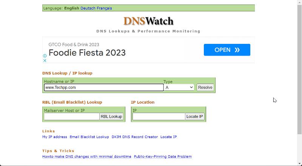Close the ad with X icon
Image resolution: width=302 pixels, height=166 pixels.
45,61
